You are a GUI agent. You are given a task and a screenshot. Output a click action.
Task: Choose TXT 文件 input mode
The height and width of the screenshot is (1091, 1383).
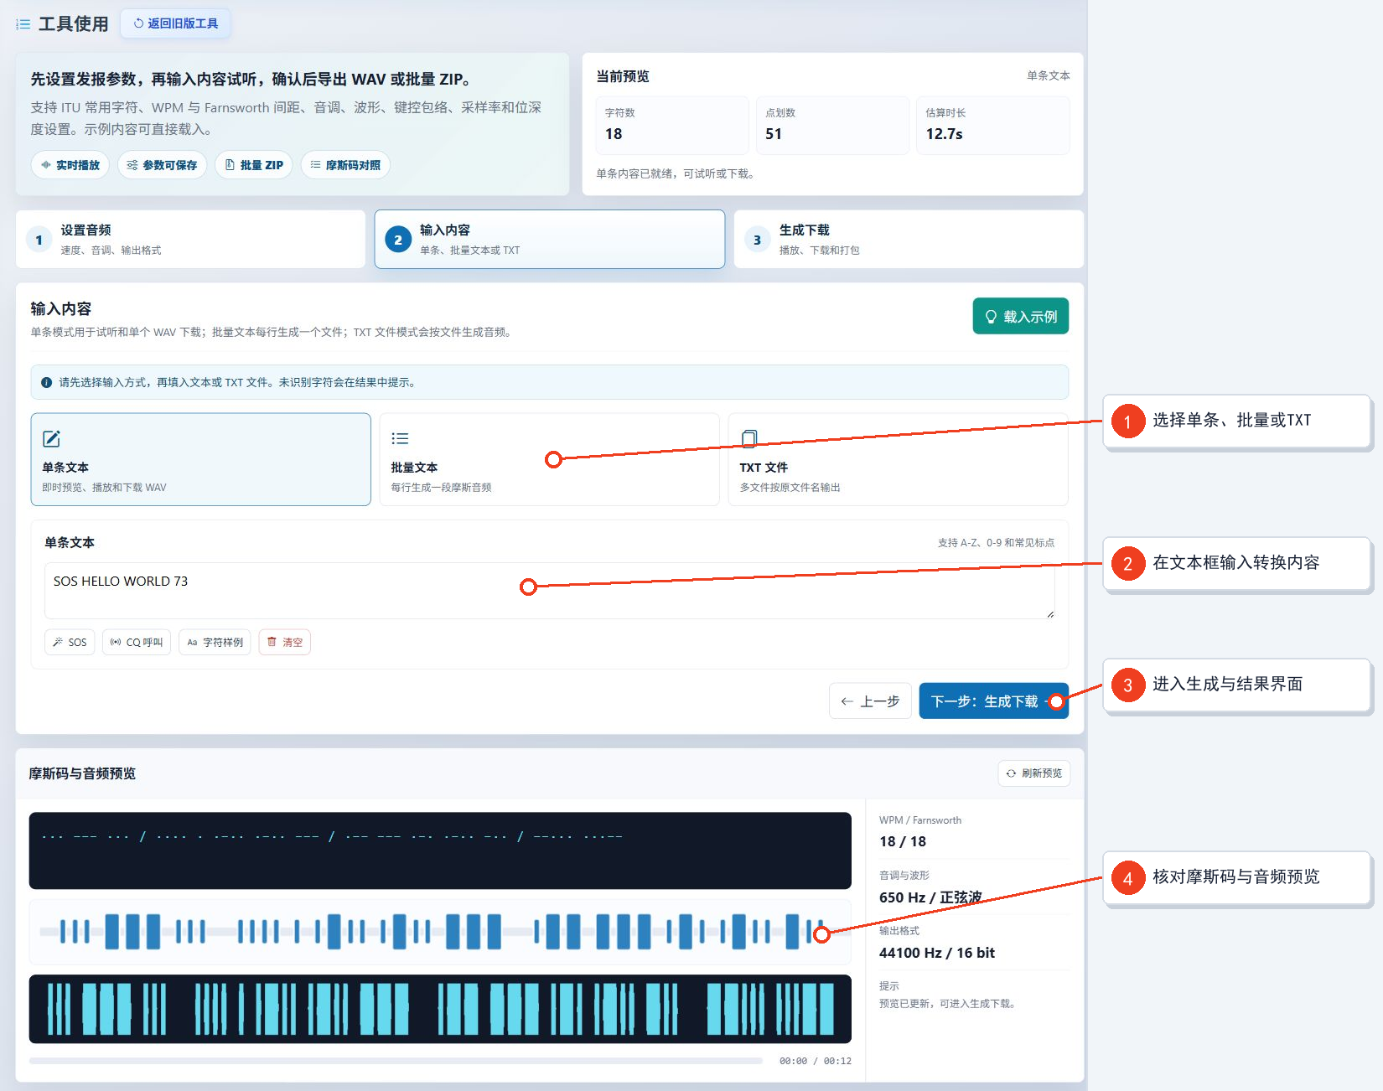(899, 459)
